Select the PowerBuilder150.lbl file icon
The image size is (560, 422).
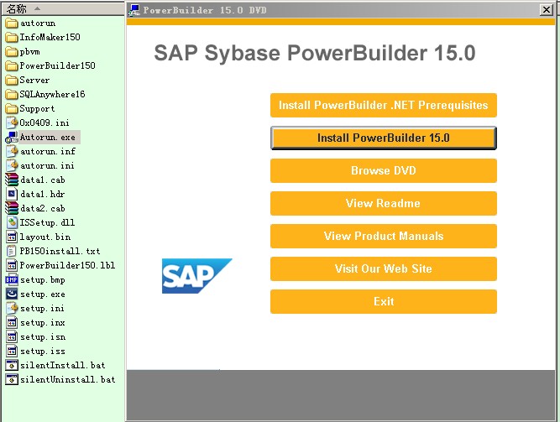(12, 266)
